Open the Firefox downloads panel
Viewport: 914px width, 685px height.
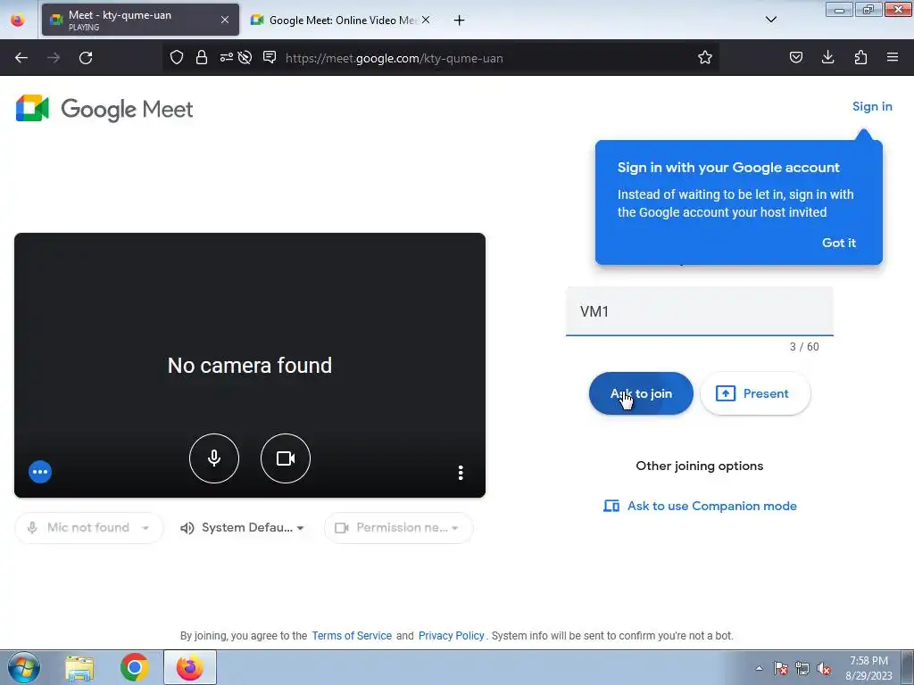tap(827, 57)
